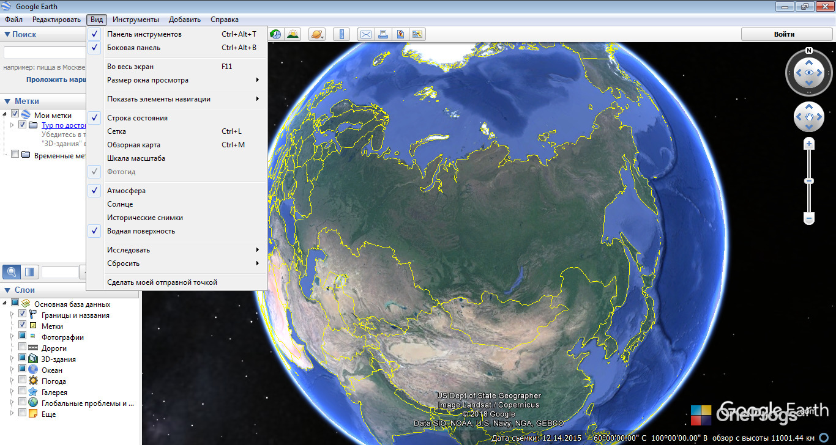Viewport: 836px width, 445px height.
Task: Click the Проложить маршрут link
Action: tap(56, 79)
